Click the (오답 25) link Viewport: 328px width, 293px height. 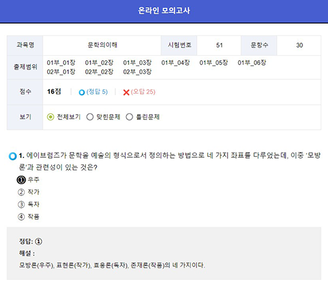(143, 92)
